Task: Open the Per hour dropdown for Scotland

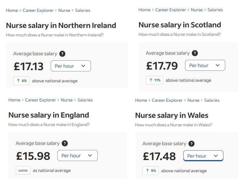Action: 205,65
